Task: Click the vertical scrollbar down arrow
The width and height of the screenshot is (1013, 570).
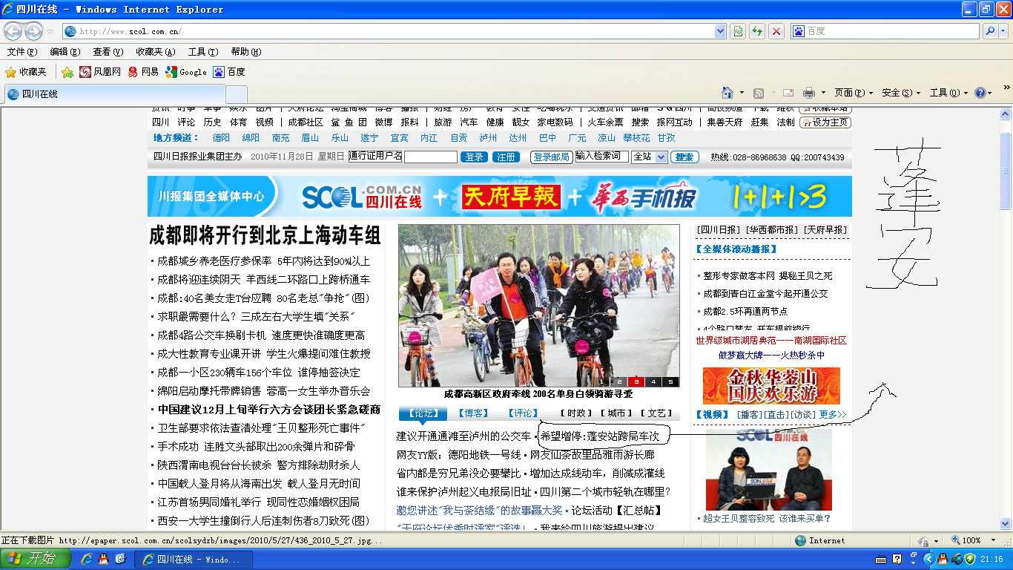Action: click(x=1006, y=524)
